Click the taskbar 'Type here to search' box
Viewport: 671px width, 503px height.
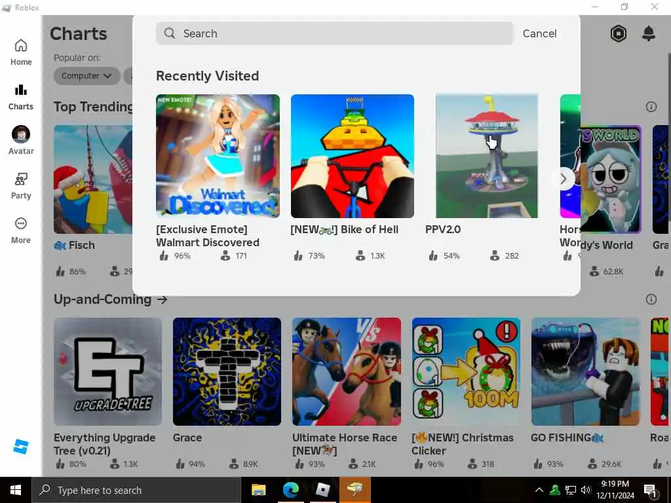tap(136, 490)
